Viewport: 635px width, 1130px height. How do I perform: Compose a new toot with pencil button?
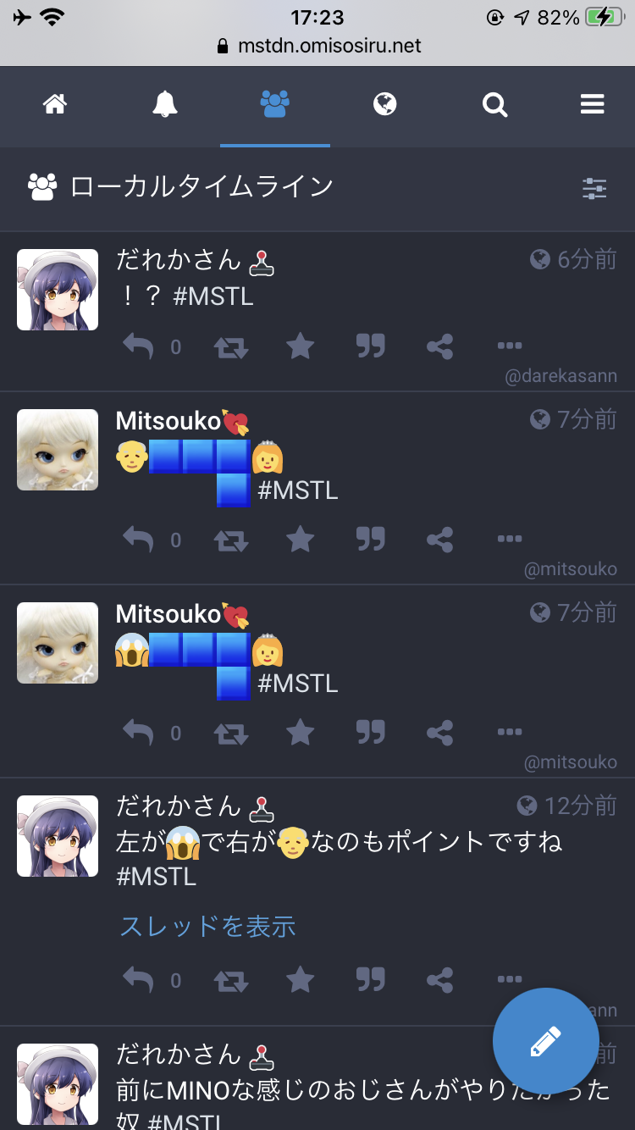click(x=546, y=1041)
